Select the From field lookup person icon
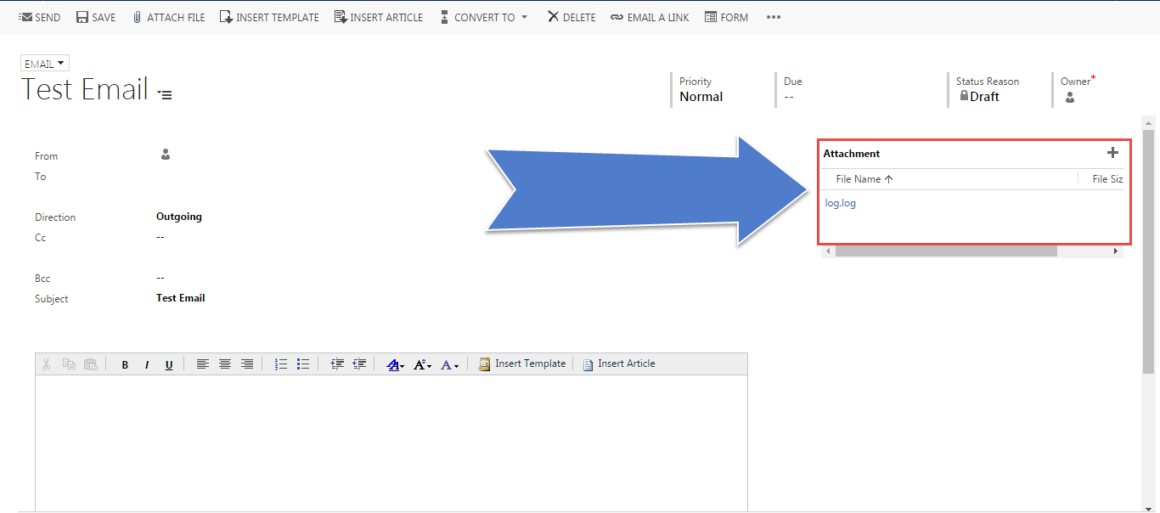This screenshot has height=513, width=1160. [x=165, y=155]
